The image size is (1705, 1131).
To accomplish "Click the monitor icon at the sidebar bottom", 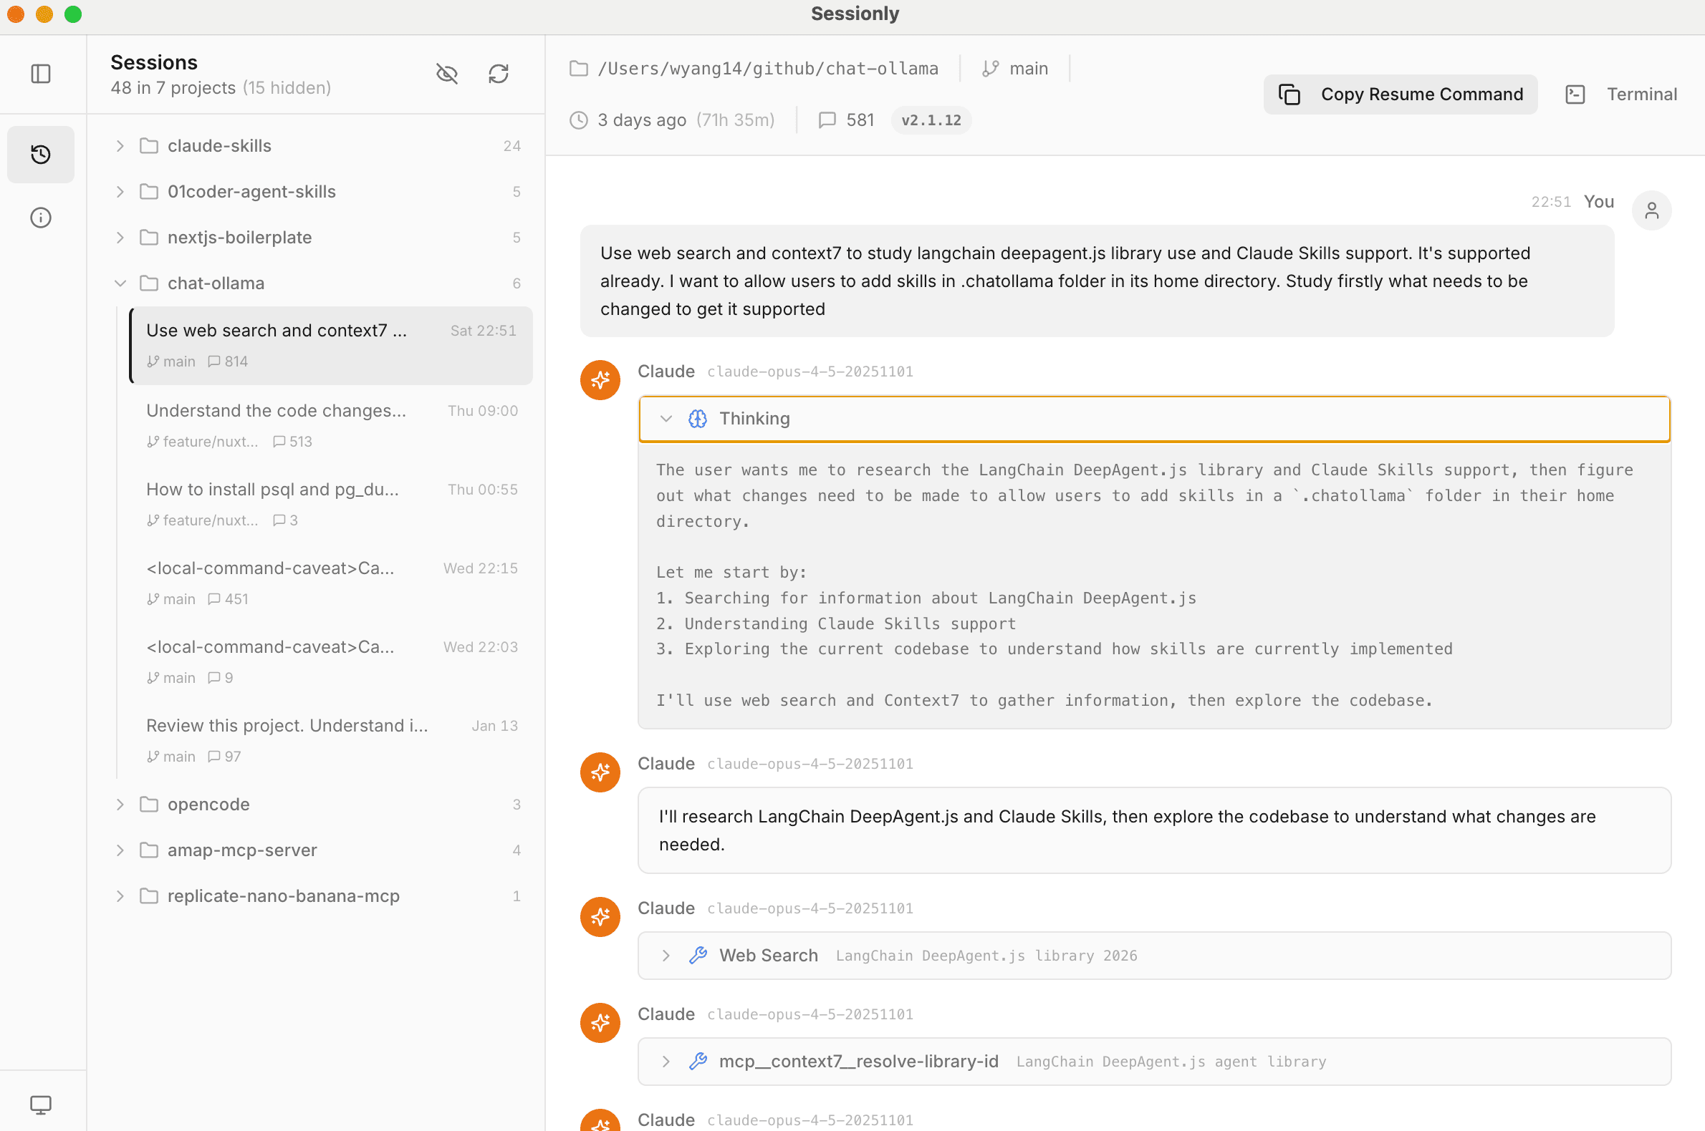I will click(x=40, y=1104).
